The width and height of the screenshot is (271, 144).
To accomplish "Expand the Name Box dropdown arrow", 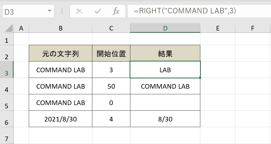I will pyautogui.click(x=50, y=11).
